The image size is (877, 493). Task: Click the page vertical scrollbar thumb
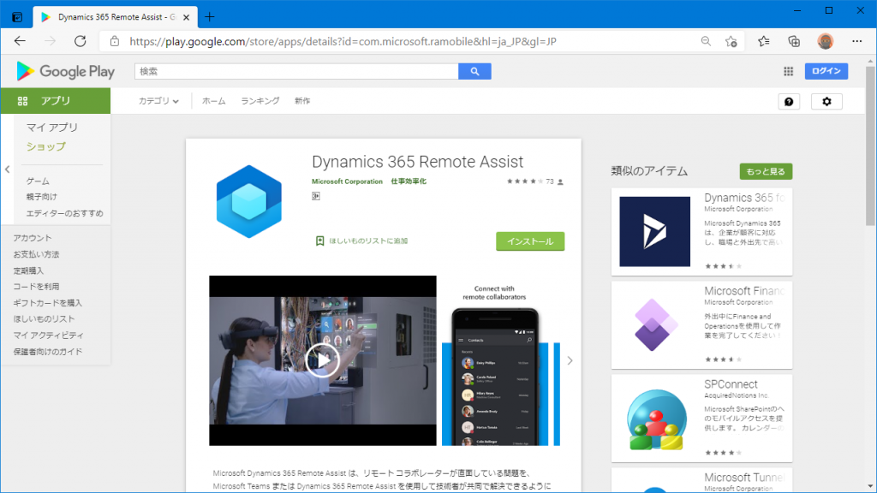(871, 146)
